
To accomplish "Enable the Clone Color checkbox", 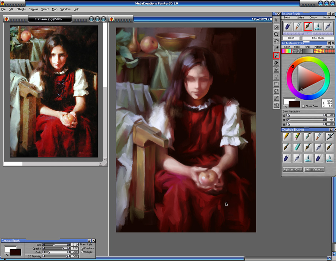I will 303,106.
